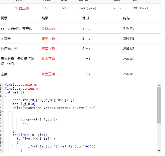Click code line for(j=0;j<n-i-1;j++)
The width and height of the screenshot is (165, 156).
36,139
